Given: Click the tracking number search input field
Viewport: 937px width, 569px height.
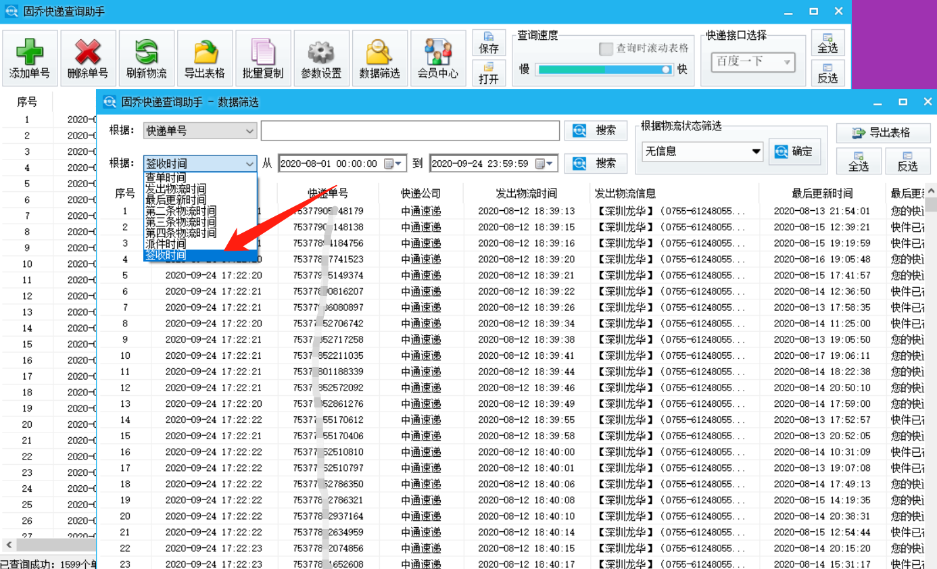Looking at the screenshot, I should pyautogui.click(x=410, y=130).
